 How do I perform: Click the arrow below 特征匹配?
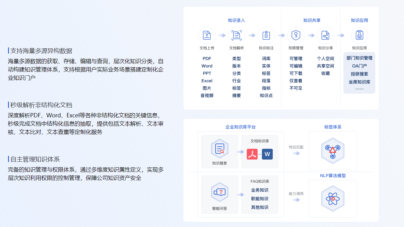coord(296,153)
